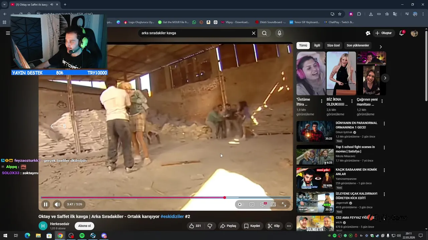Open Chrome extensions puzzle icon
The image size is (428, 240).
359,14
